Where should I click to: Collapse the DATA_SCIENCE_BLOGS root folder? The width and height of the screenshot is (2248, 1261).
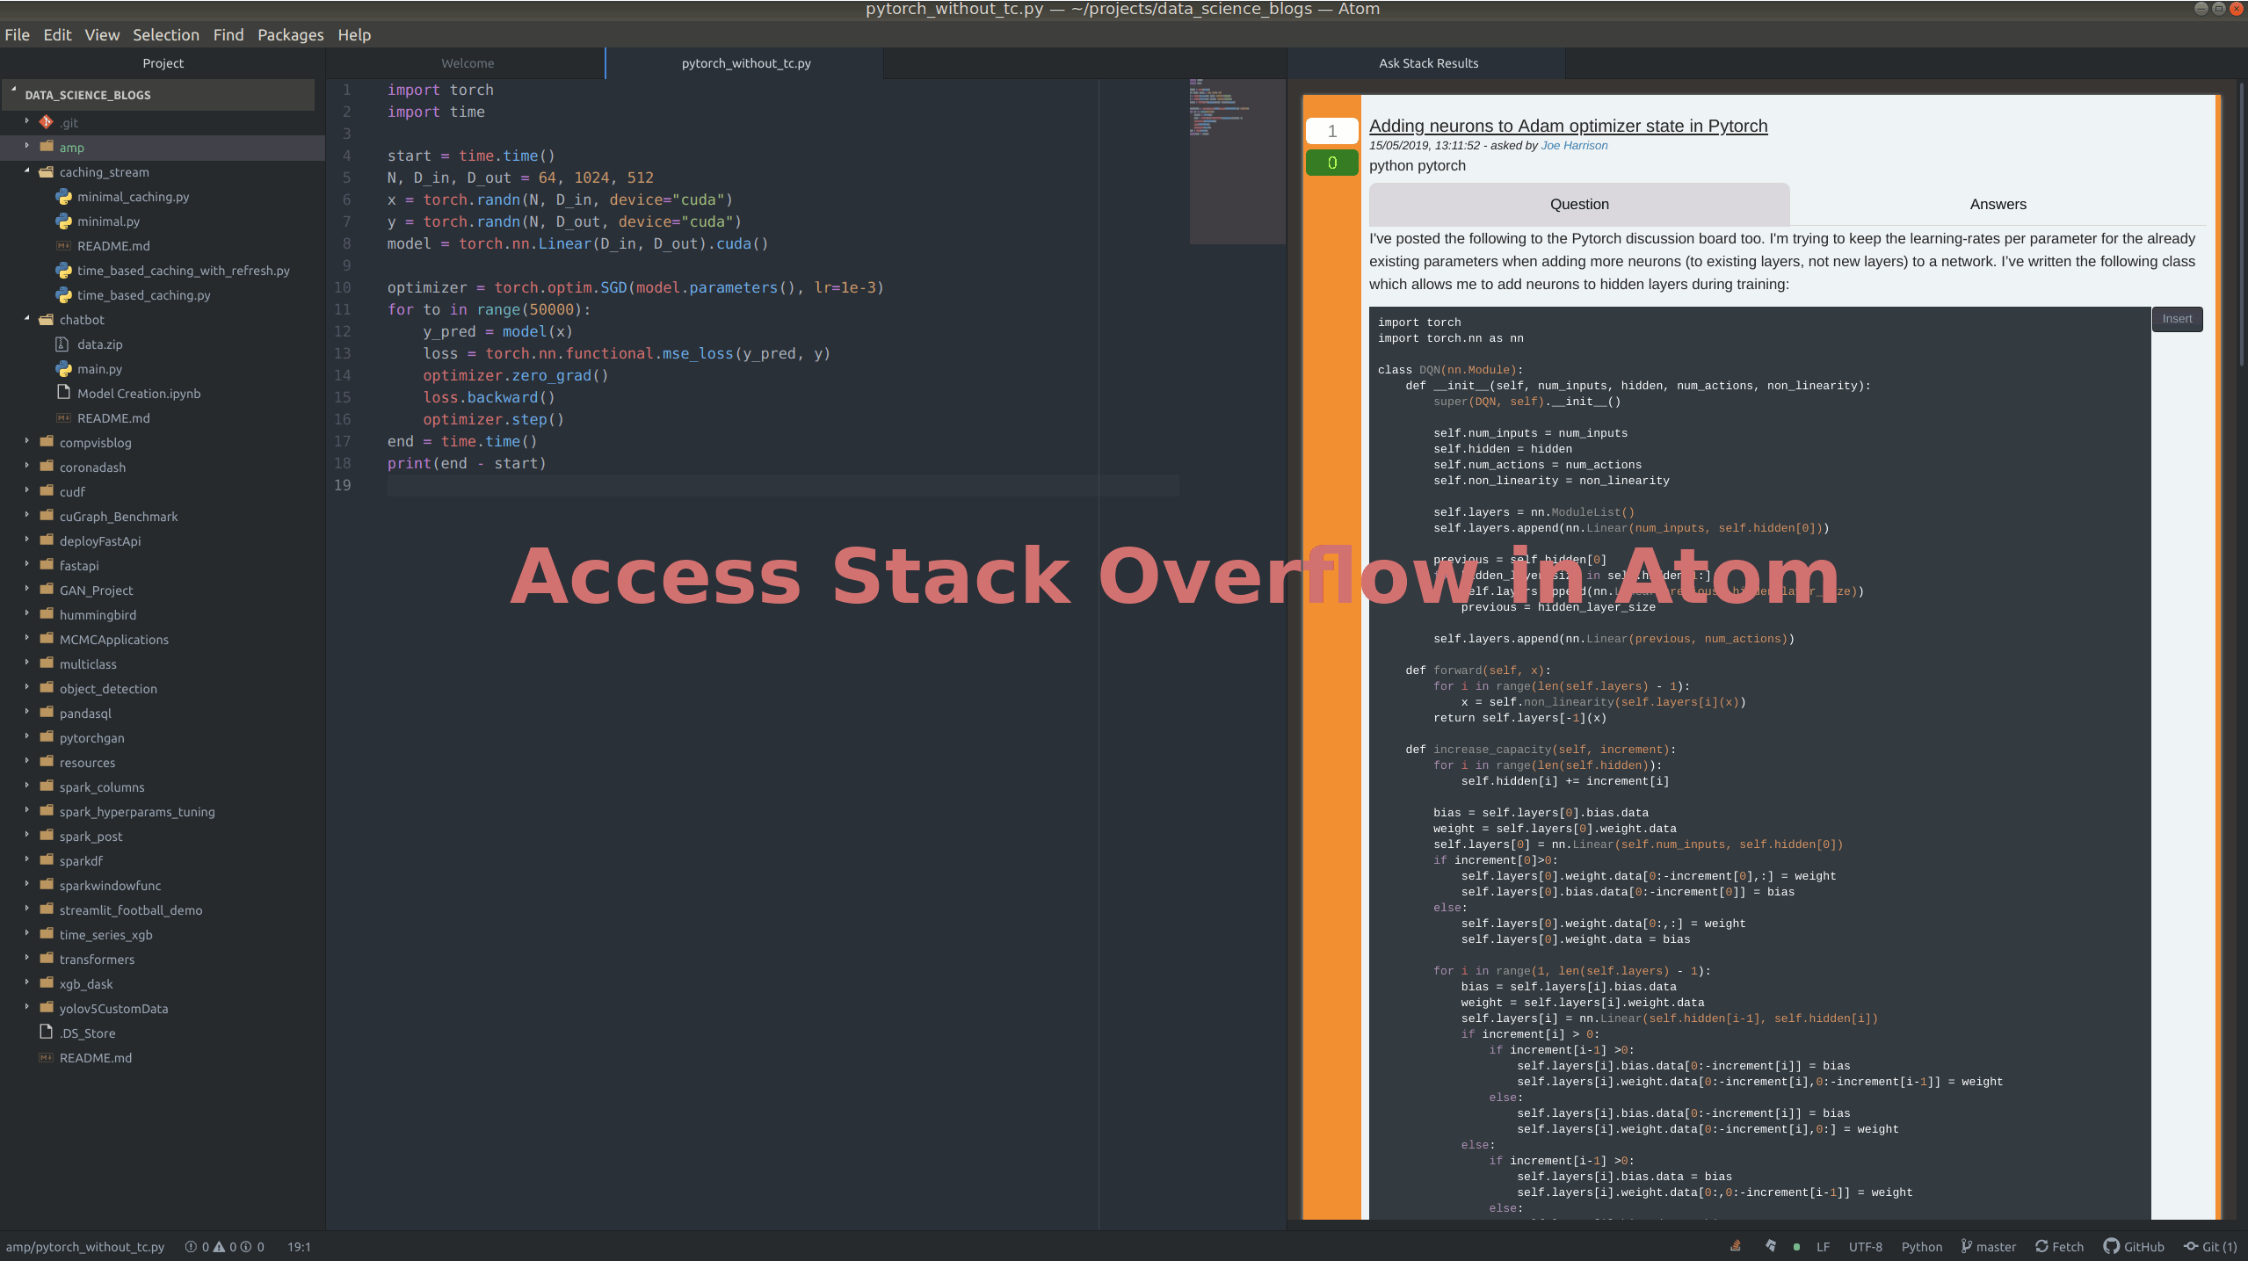tap(13, 91)
